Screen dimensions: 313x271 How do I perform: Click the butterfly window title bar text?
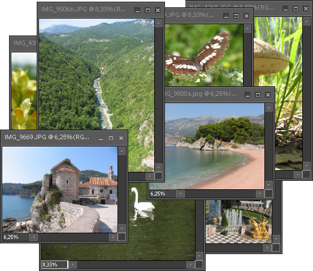click(x=189, y=15)
